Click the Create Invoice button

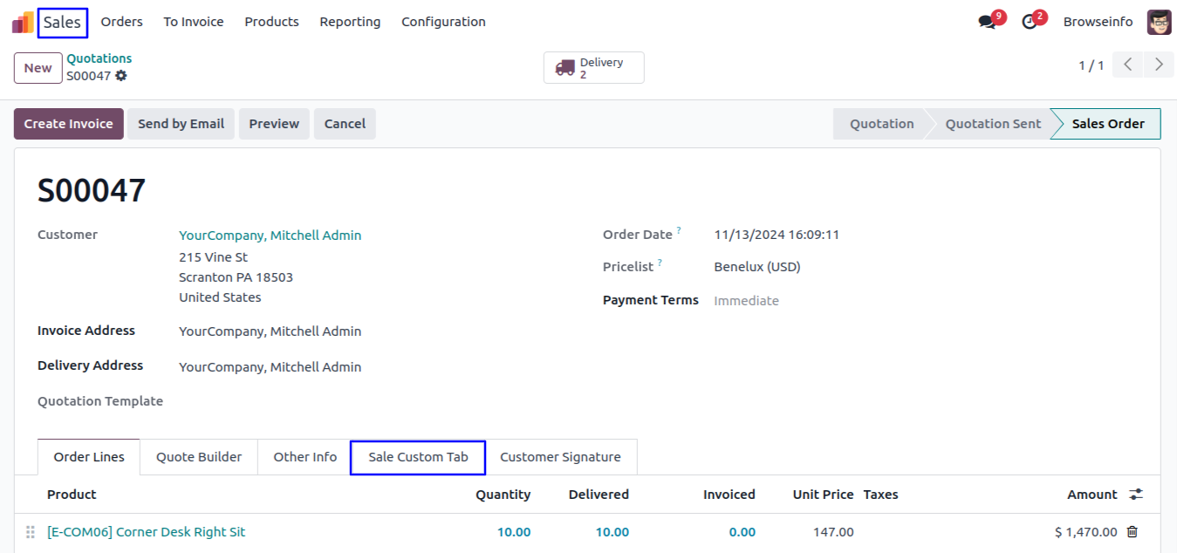[x=68, y=124]
